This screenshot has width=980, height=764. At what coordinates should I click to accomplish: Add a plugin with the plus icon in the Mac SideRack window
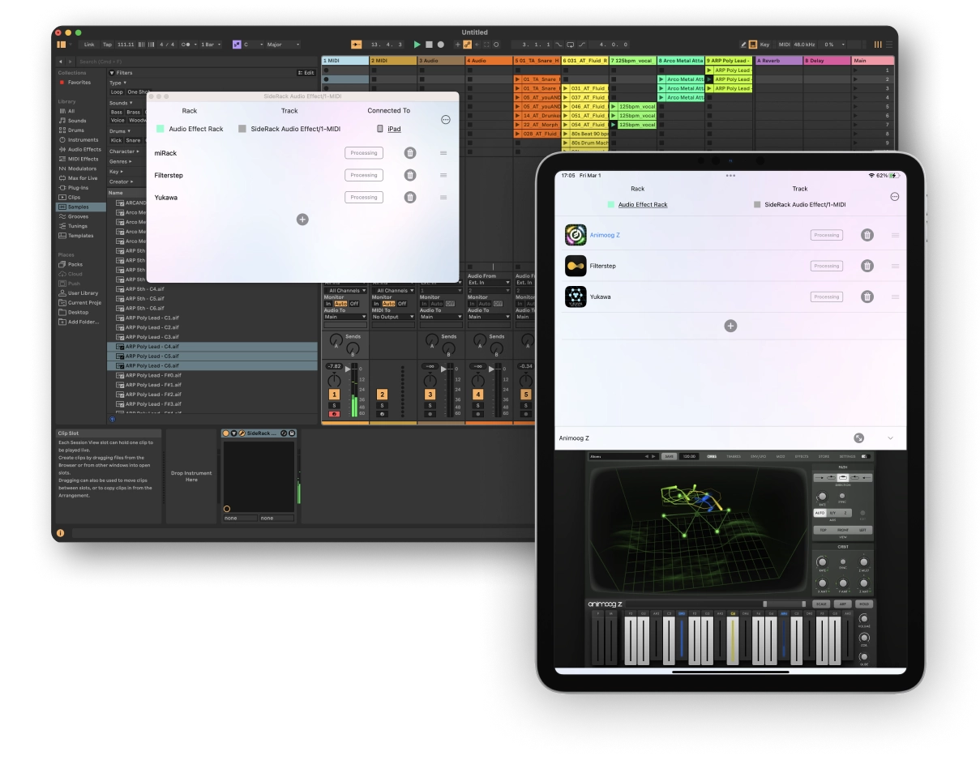tap(302, 220)
